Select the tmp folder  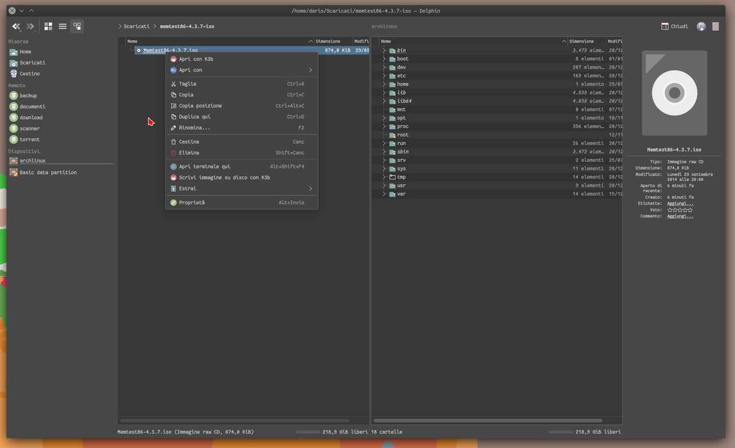(x=401, y=177)
